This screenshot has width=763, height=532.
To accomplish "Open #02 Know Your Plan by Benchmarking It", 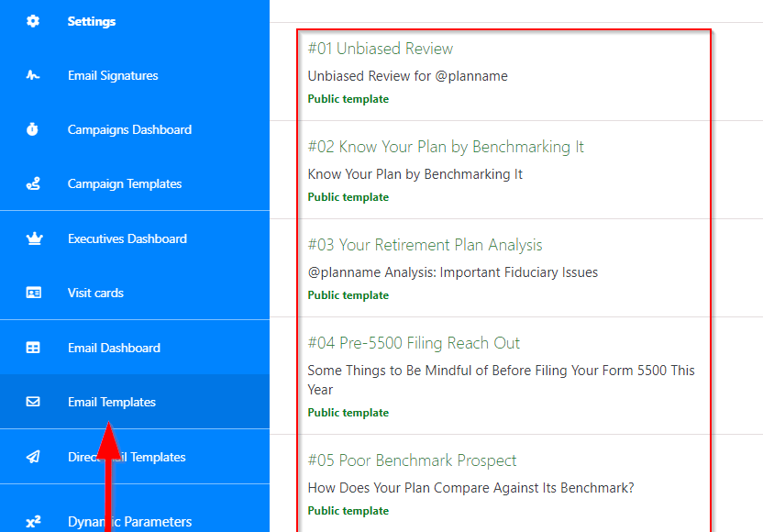I will tap(446, 147).
